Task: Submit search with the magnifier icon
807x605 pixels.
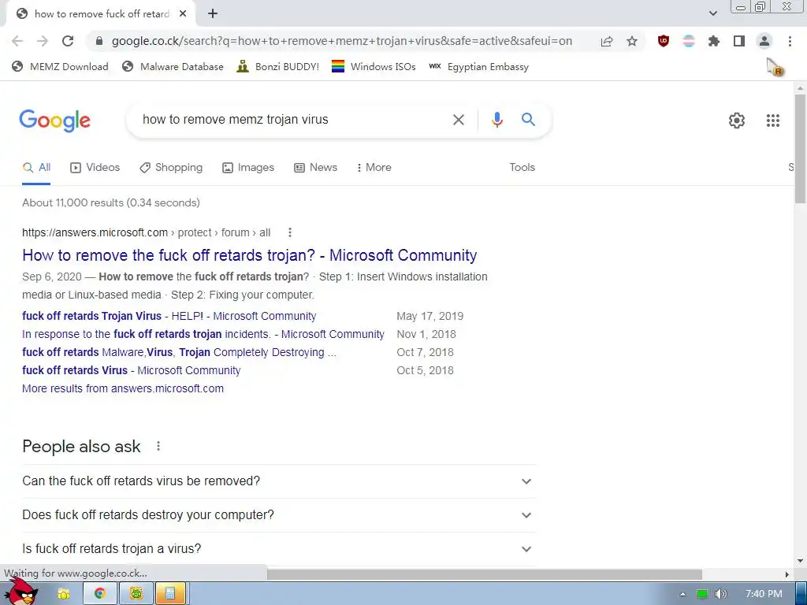Action: [528, 120]
